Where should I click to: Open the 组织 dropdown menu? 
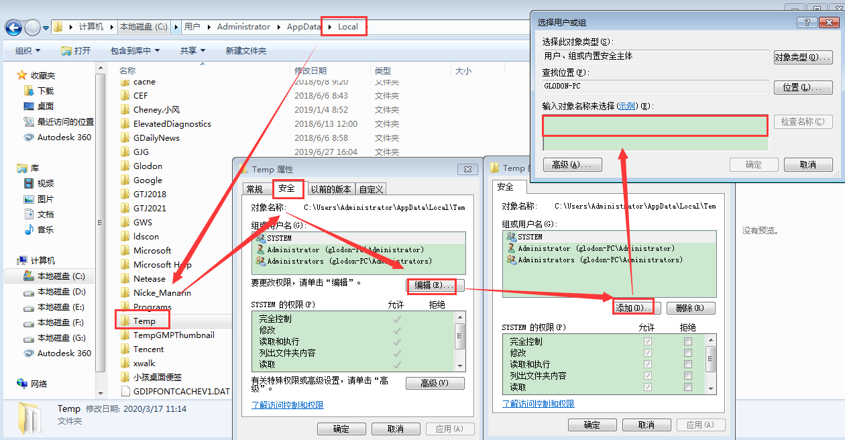[x=27, y=51]
